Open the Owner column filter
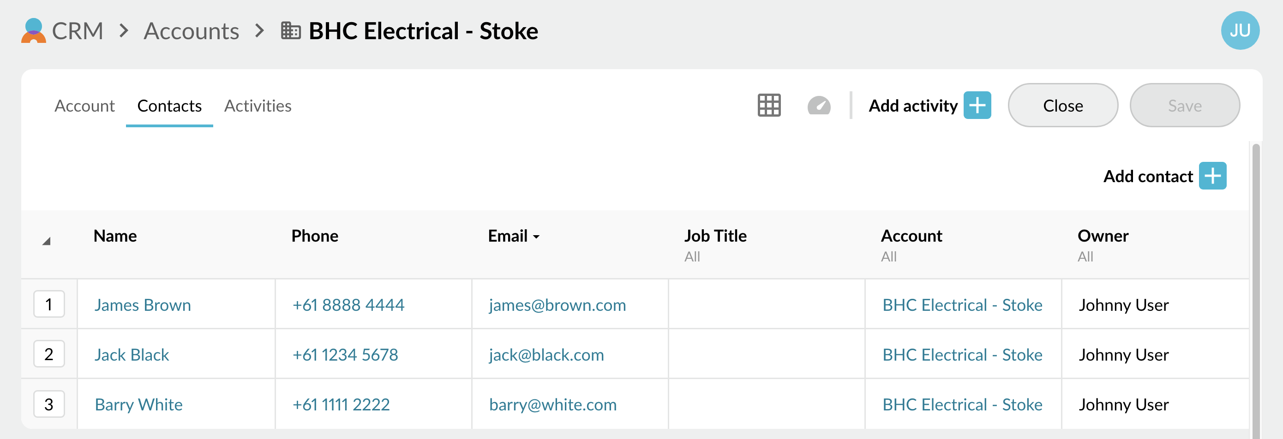1283x439 pixels. tap(1085, 257)
